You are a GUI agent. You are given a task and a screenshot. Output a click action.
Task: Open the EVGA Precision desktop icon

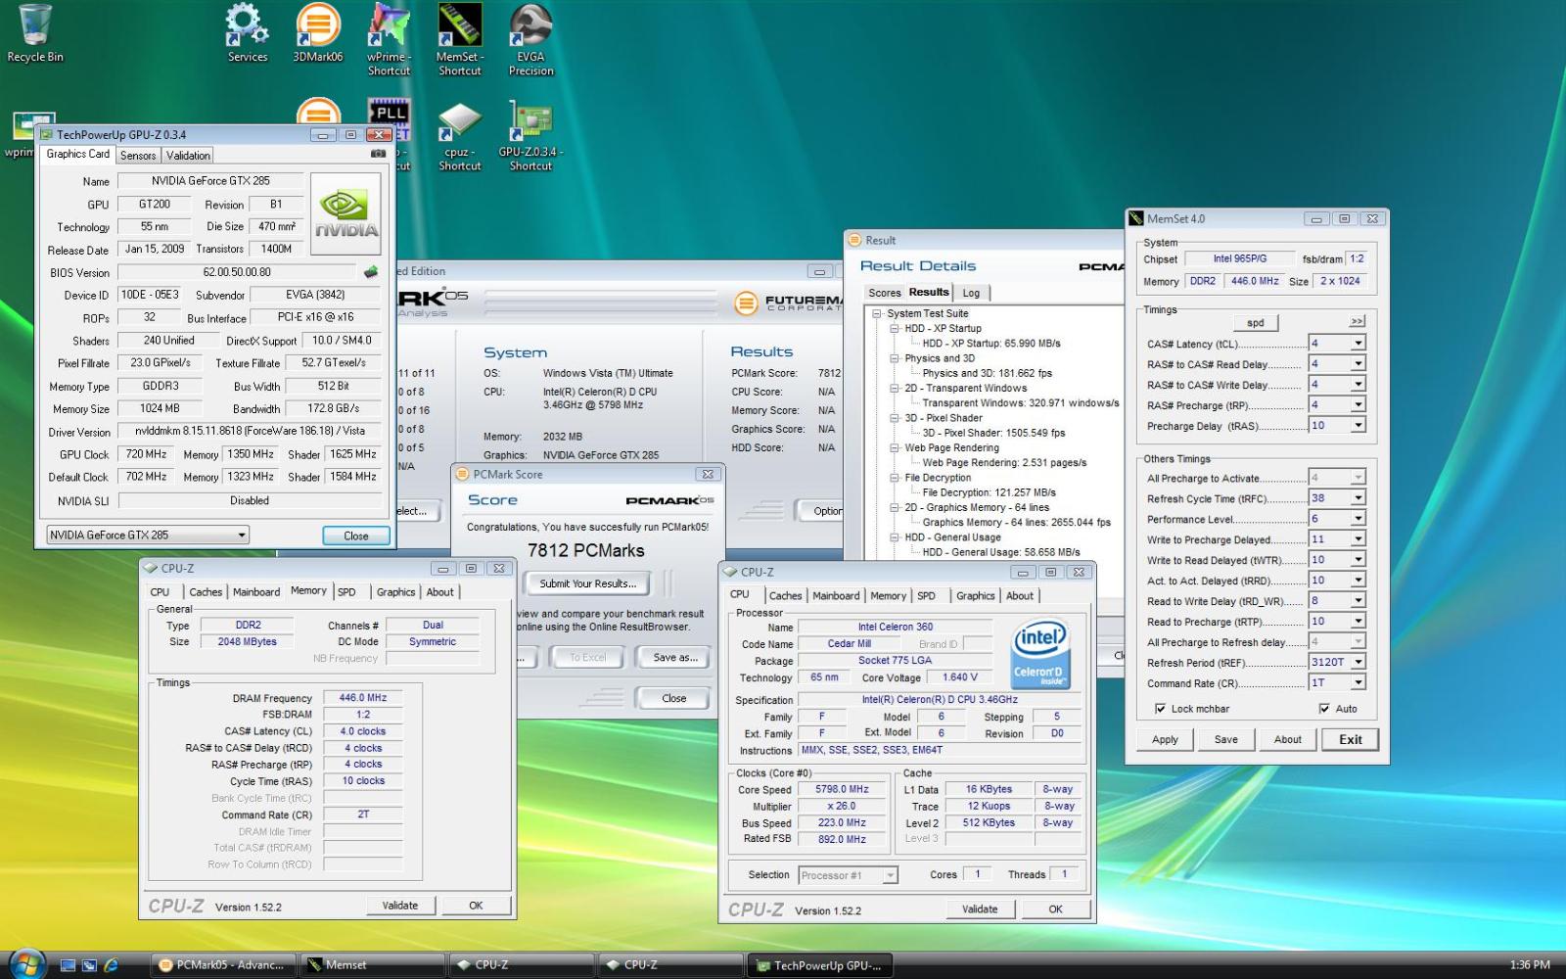pos(530,39)
